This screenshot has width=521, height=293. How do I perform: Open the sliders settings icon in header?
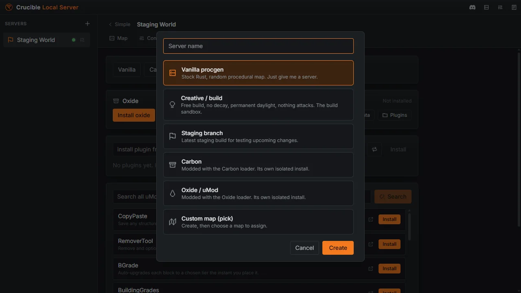coord(500,7)
